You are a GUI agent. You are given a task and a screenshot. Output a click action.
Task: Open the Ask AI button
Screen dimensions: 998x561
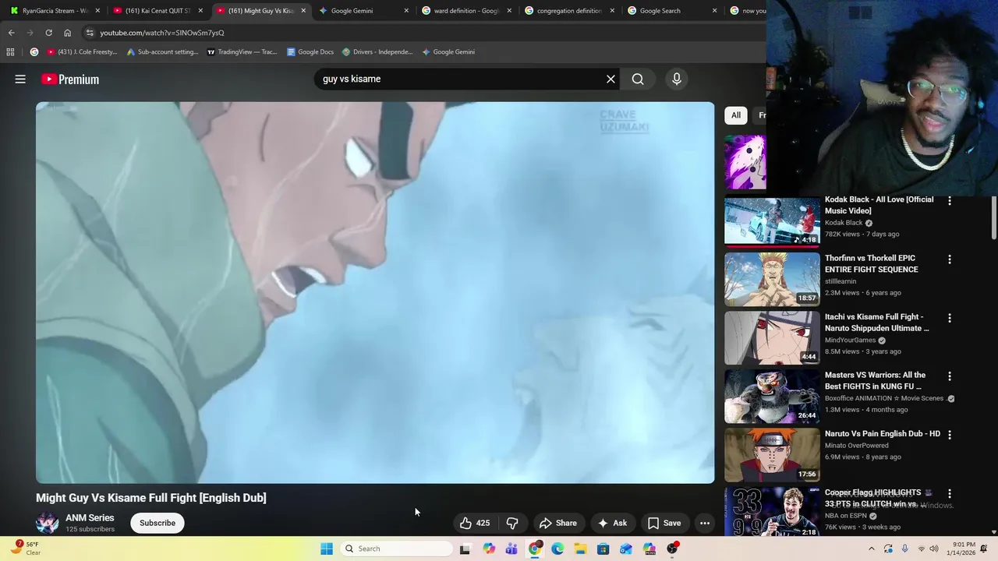[x=612, y=523]
